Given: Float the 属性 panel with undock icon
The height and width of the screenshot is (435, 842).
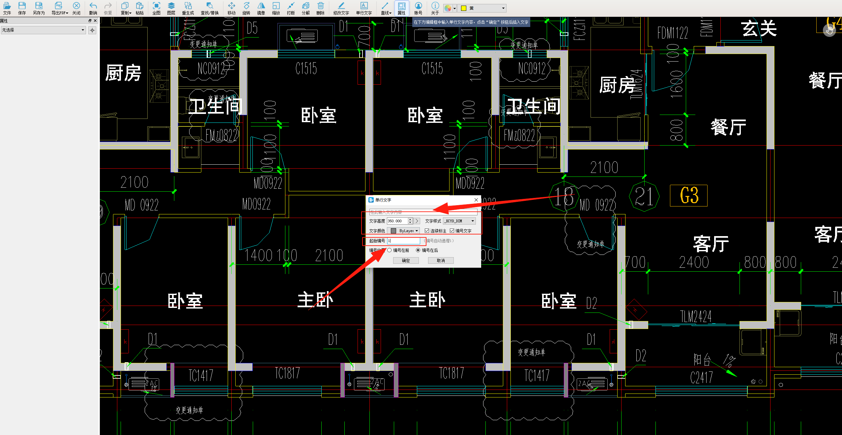Looking at the screenshot, I should [x=90, y=21].
